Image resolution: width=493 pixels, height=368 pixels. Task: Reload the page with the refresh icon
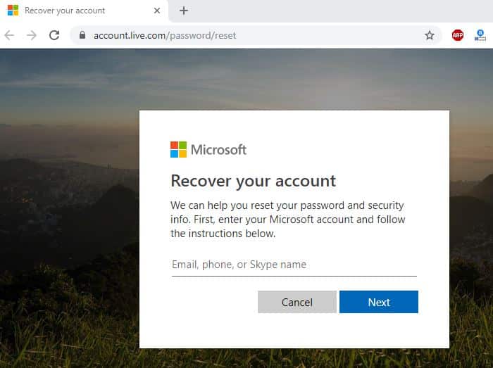(x=54, y=35)
